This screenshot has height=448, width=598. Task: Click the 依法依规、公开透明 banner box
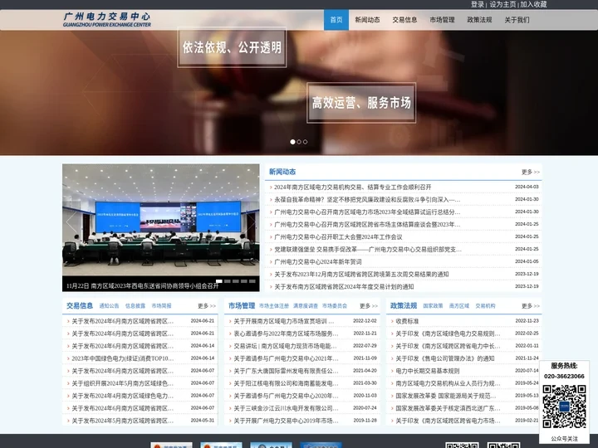[232, 47]
